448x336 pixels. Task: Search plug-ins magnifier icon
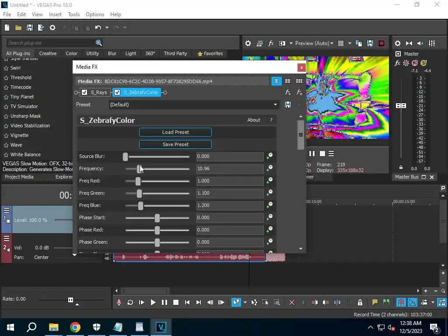click(x=98, y=43)
